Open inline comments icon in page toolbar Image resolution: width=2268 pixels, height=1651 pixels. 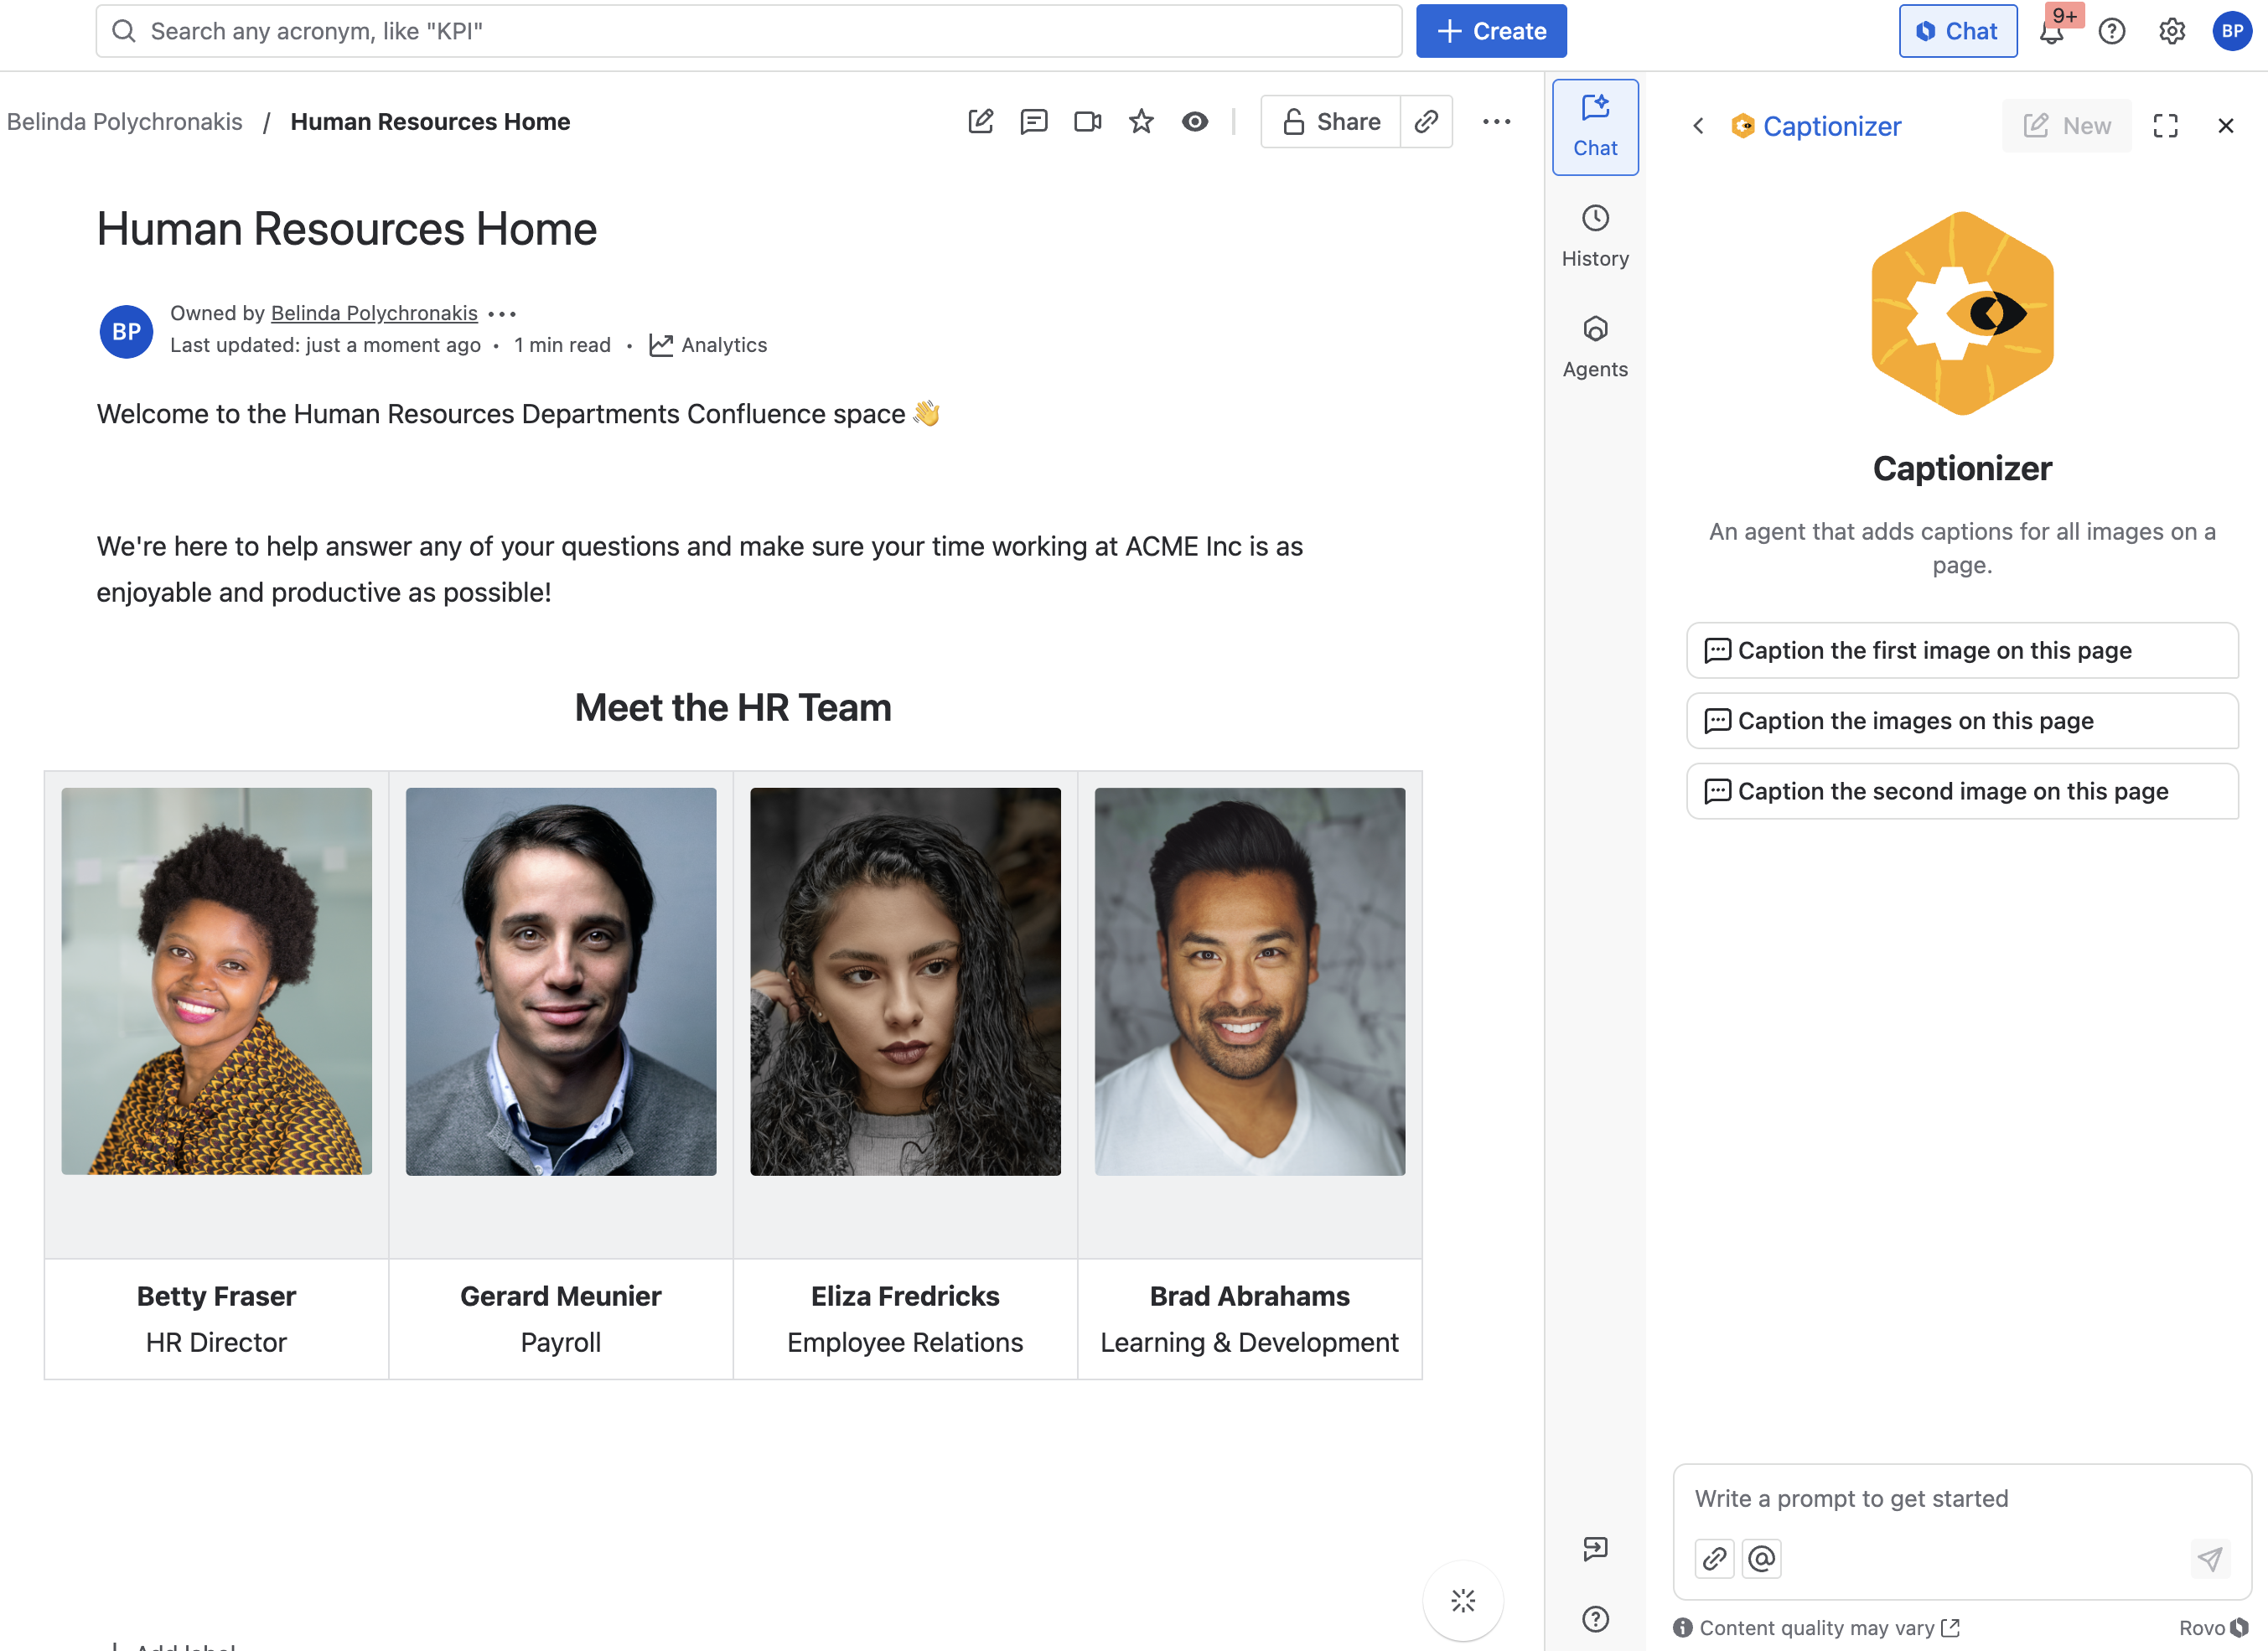1033,122
